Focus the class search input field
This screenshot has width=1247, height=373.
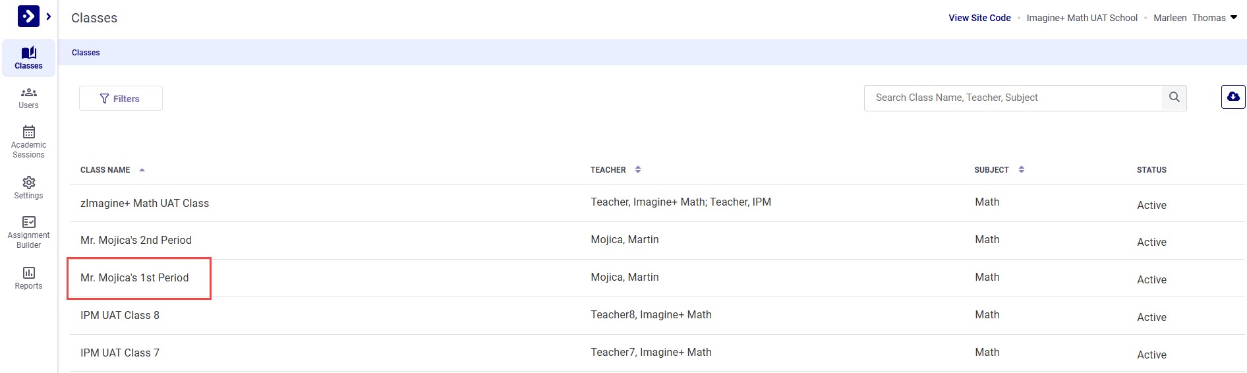(1012, 98)
